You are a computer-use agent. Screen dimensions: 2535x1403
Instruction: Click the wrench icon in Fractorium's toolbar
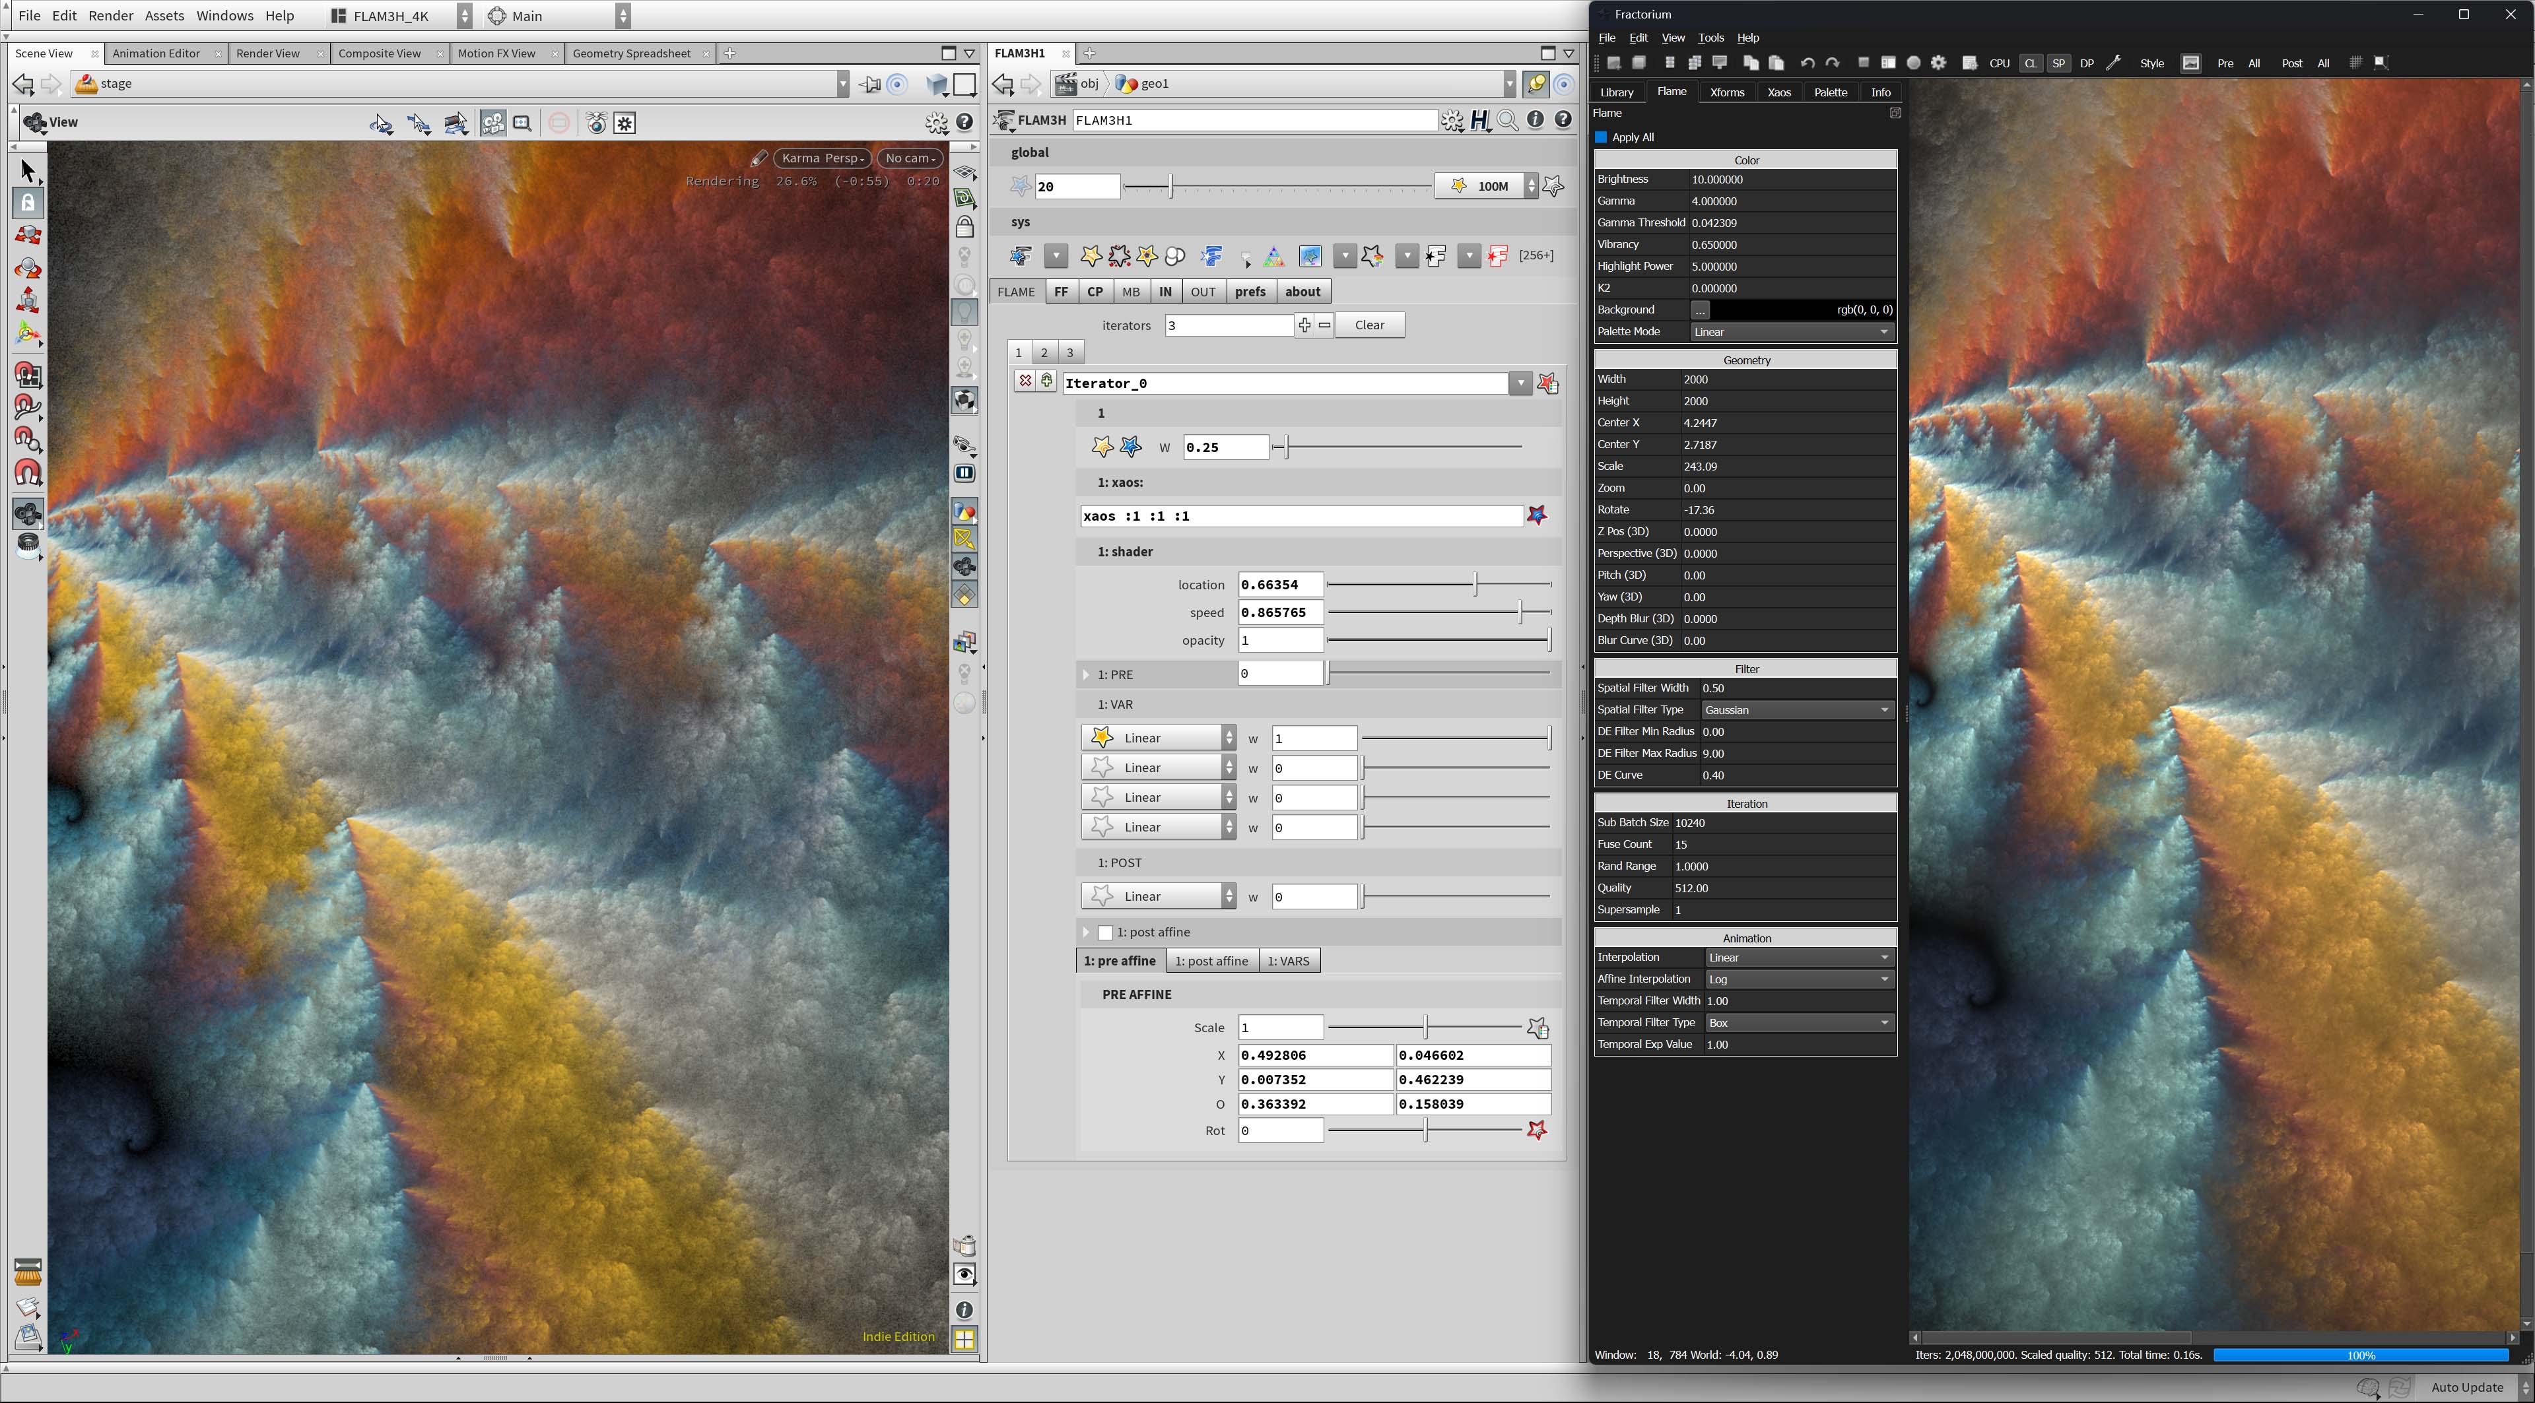[x=2114, y=62]
